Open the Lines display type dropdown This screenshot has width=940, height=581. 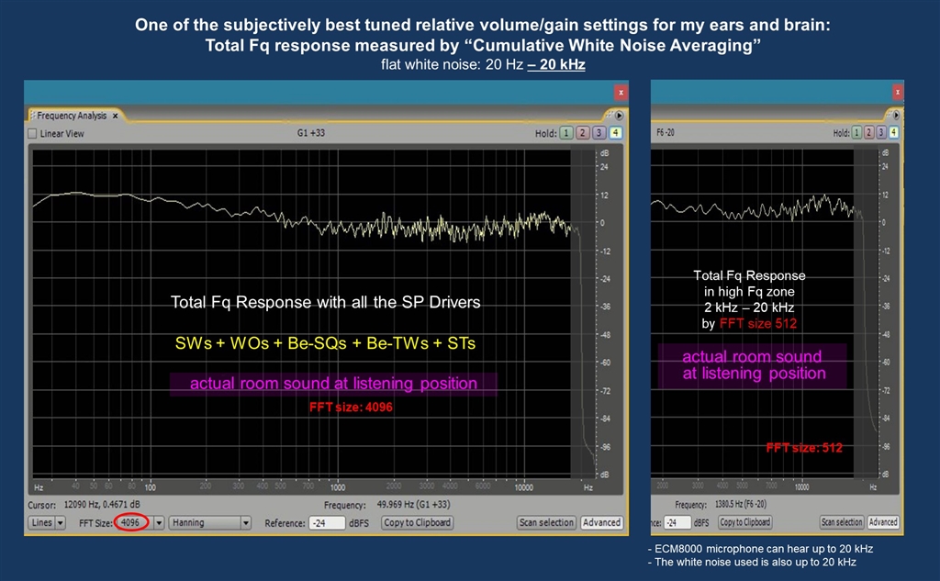[47, 523]
